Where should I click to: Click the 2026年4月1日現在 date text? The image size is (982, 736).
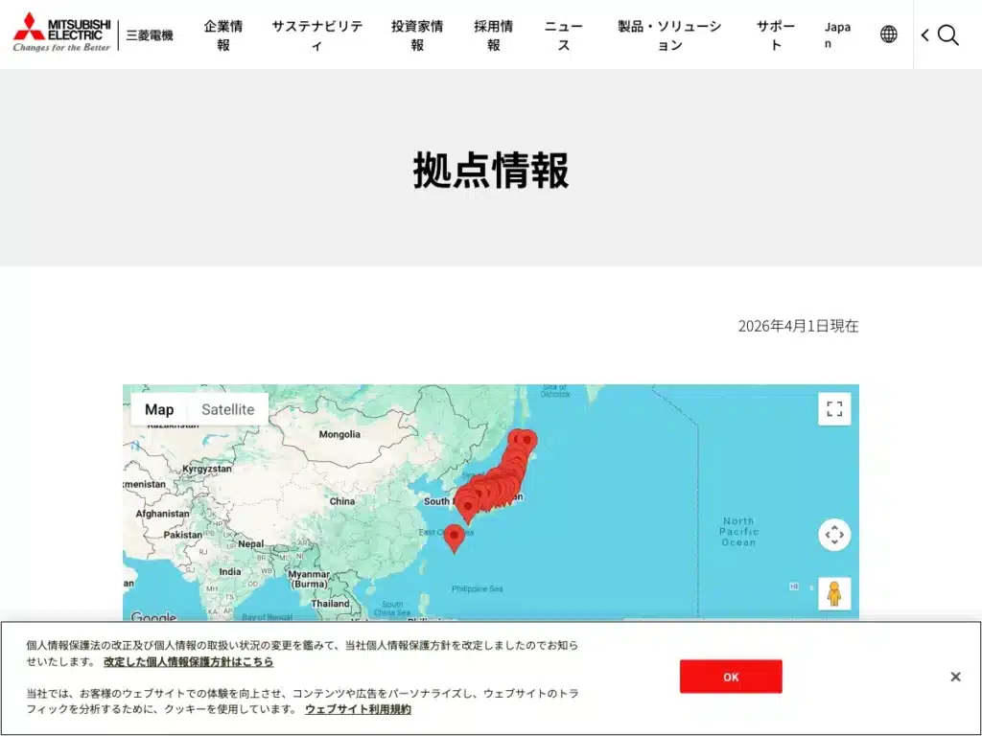coord(798,326)
